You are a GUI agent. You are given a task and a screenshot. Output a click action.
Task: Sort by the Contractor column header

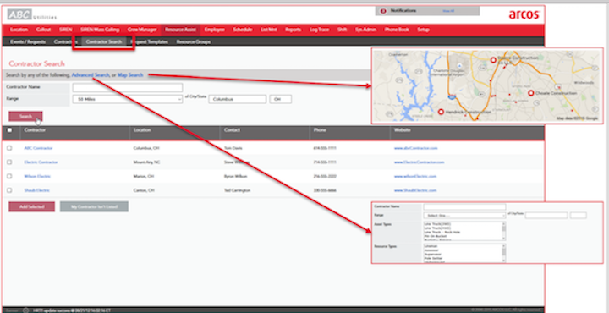[35, 130]
